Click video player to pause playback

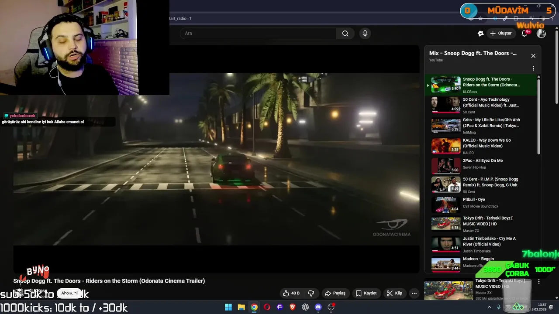pyautogui.click(x=216, y=159)
